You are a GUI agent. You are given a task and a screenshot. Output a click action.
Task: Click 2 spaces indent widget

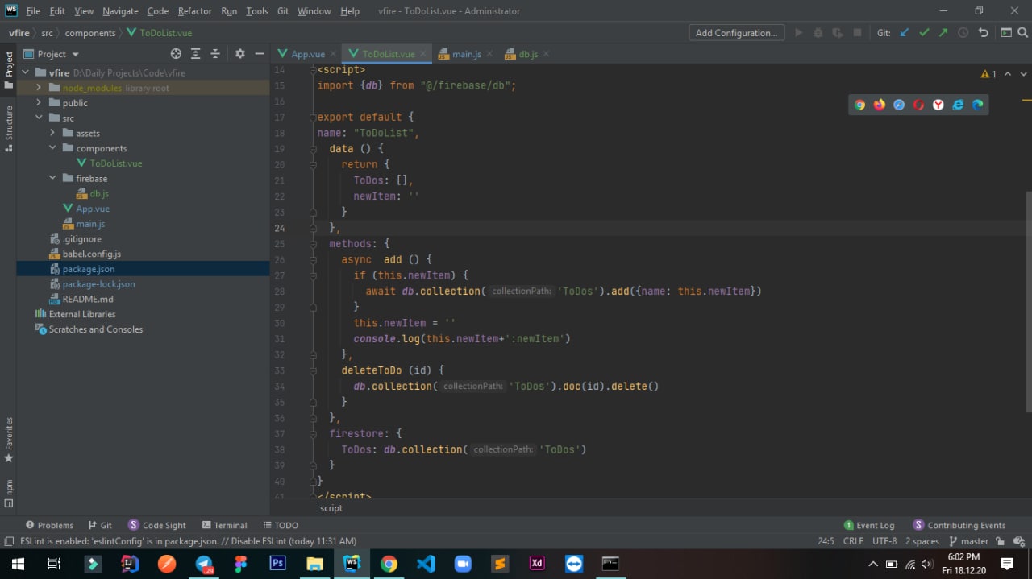[922, 541]
